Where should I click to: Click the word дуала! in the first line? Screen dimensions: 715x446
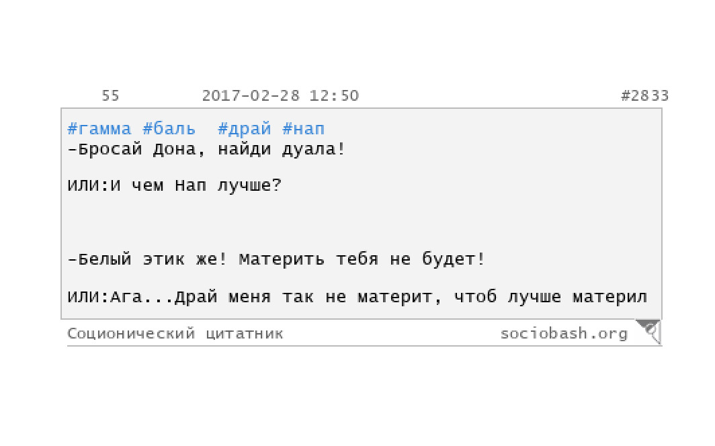tap(314, 149)
